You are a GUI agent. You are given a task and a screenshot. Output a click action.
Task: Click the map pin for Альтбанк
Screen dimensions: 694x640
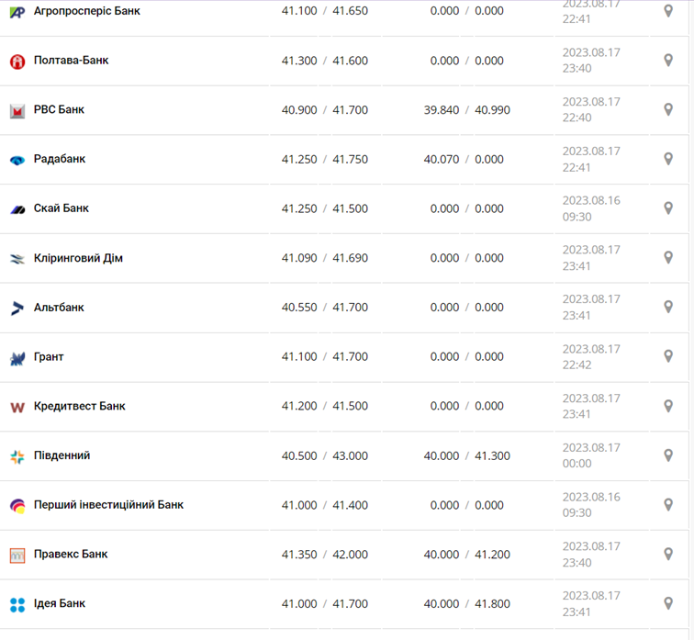(x=668, y=308)
